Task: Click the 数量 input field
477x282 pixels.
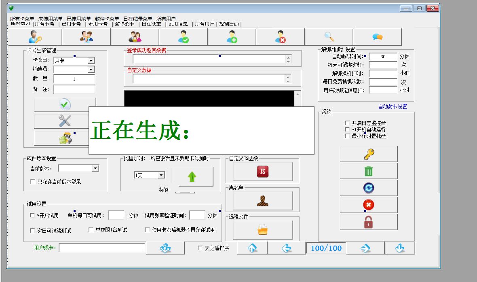Action: 74,79
